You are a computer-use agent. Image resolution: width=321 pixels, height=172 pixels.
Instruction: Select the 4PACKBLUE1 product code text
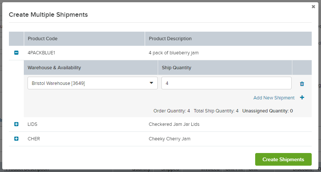tap(41, 53)
